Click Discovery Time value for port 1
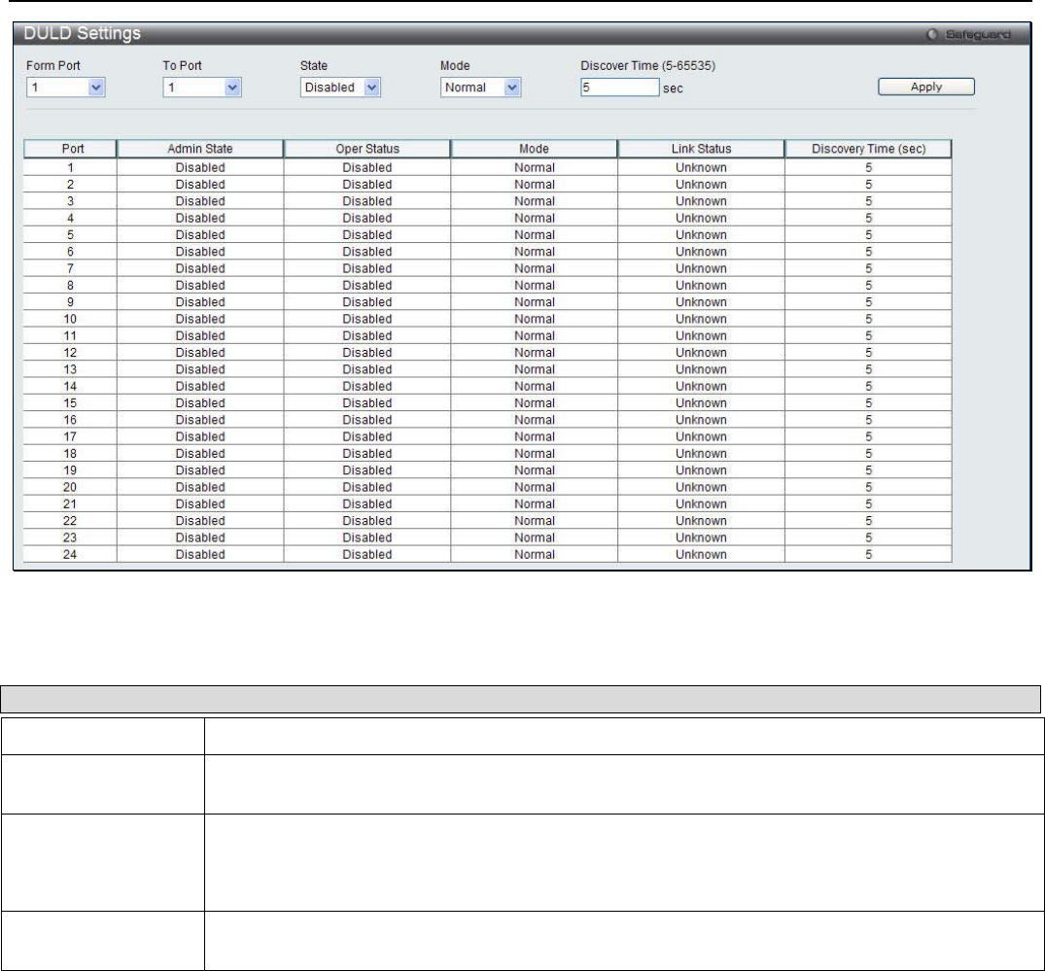Screen dimensions: 1045x971 tap(868, 167)
